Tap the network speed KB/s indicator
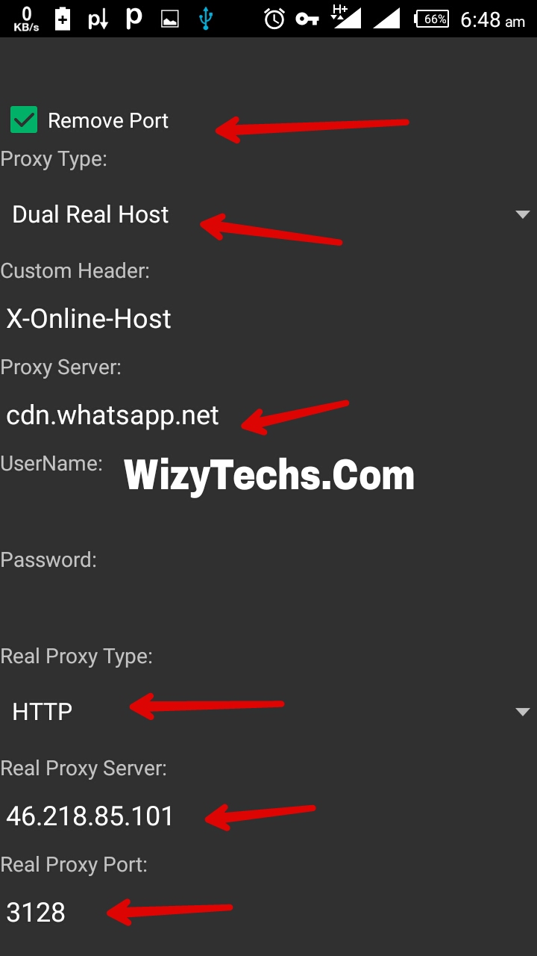Viewport: 537px width, 956px height. pyautogui.click(x=26, y=19)
